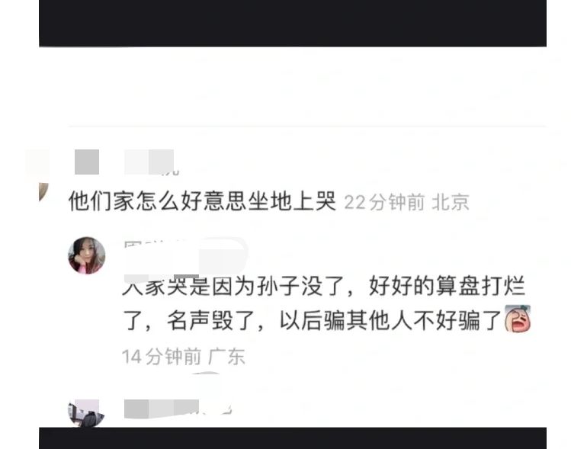
Task: Tap the 广东 location label
Action: click(226, 356)
